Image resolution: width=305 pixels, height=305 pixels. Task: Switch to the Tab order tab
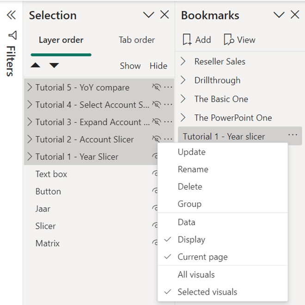coord(136,40)
